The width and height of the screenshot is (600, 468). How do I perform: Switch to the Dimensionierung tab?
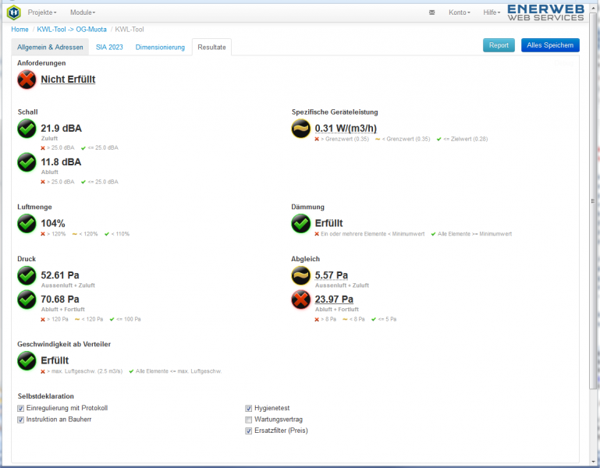[160, 48]
